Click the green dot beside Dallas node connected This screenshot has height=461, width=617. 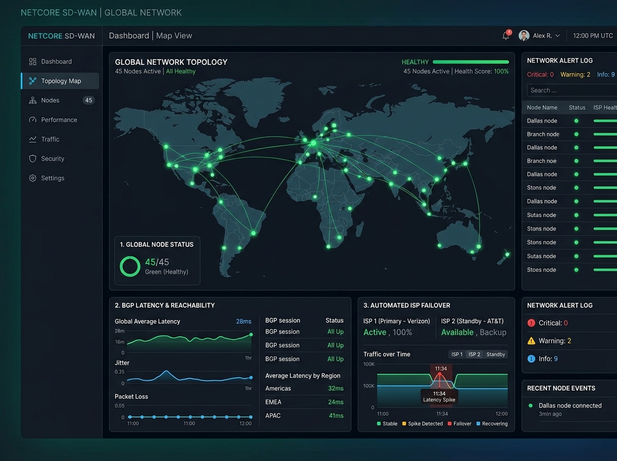coord(531,405)
